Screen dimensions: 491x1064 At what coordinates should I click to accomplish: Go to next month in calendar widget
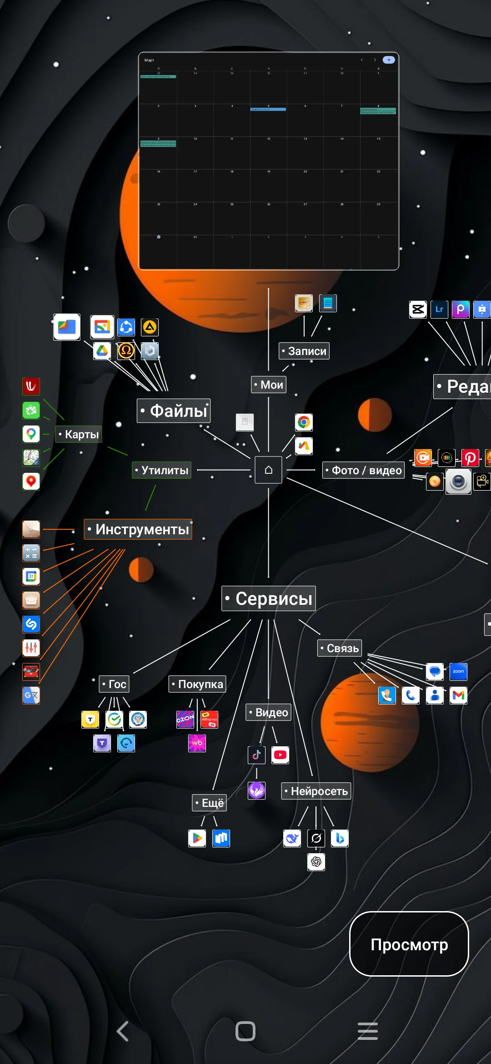click(x=375, y=60)
